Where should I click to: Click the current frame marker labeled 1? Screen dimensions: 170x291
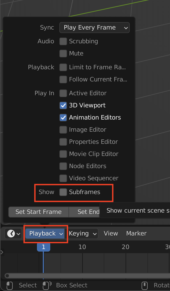44,247
